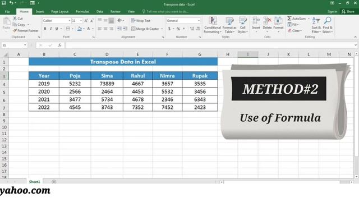
Task: Open the Font Color A swatch
Action: coord(89,29)
